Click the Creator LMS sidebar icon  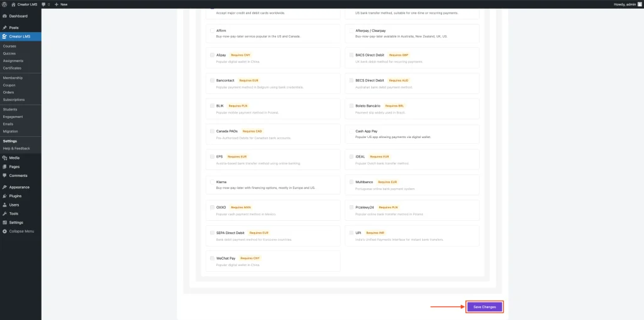[4, 36]
